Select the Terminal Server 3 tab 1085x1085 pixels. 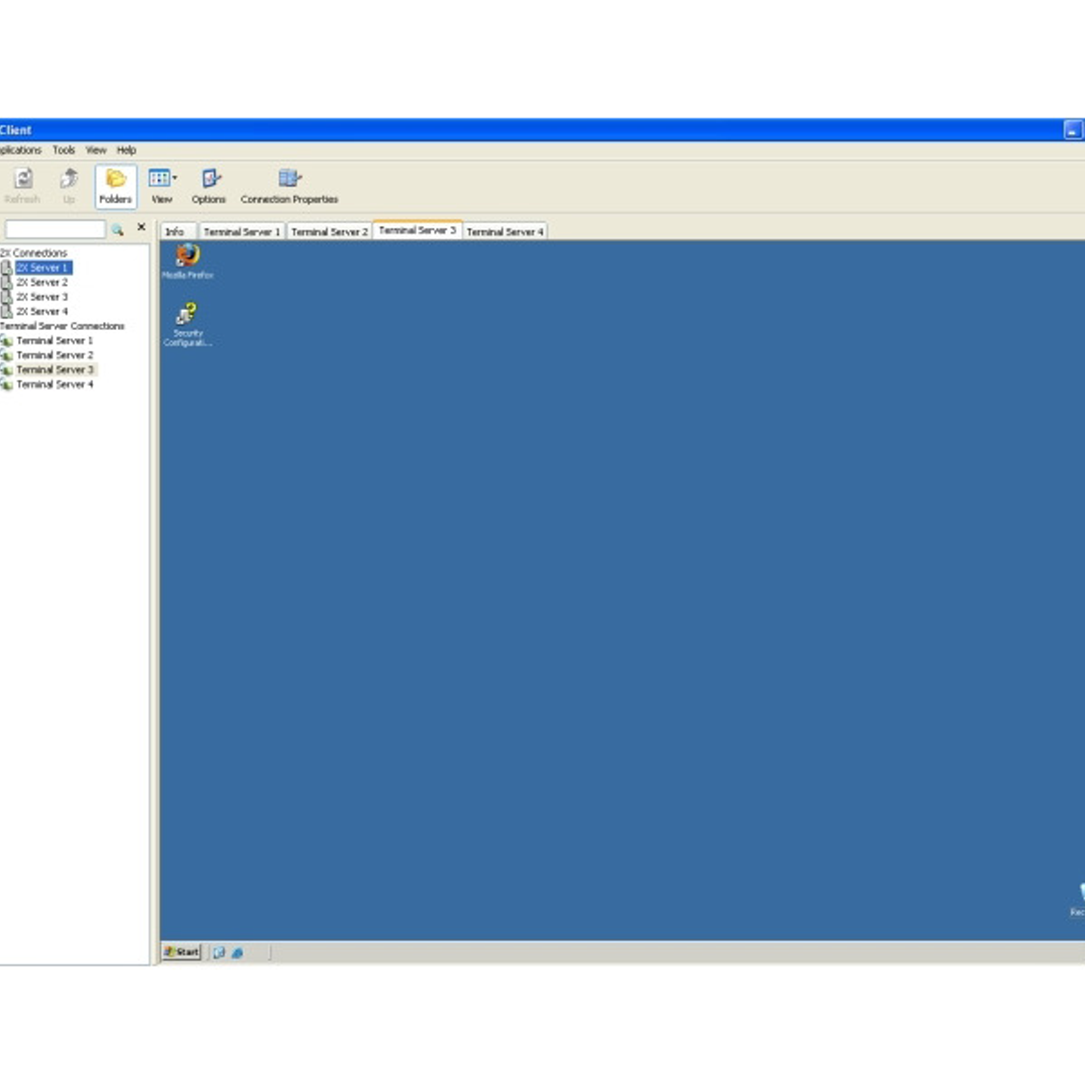click(x=418, y=230)
